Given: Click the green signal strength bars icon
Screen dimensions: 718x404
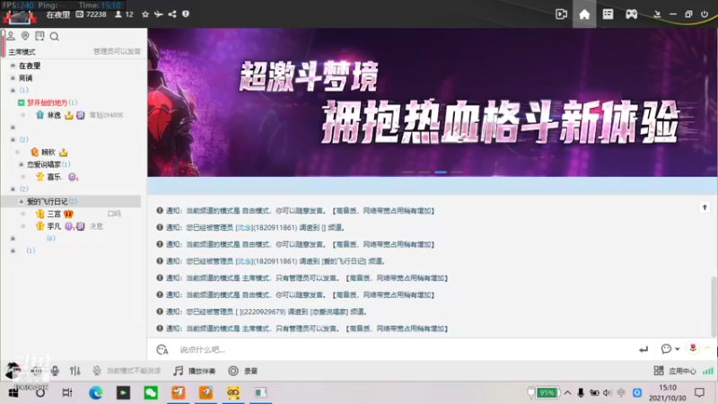Looking at the screenshot, I should click(x=708, y=371).
